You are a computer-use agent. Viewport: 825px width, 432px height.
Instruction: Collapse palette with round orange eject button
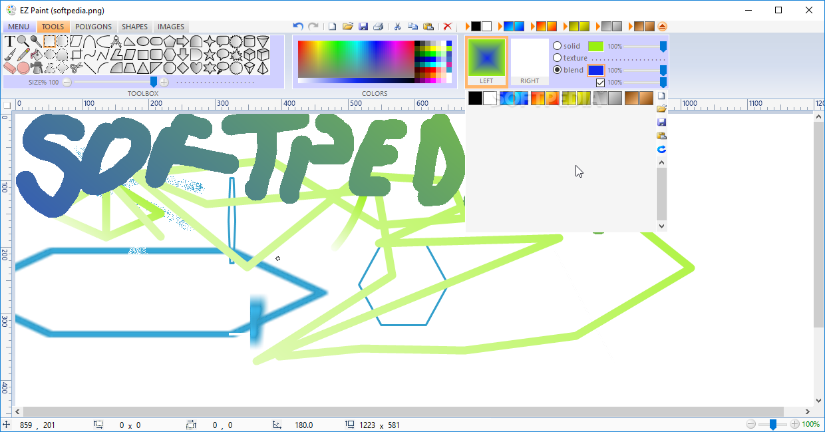[662, 27]
